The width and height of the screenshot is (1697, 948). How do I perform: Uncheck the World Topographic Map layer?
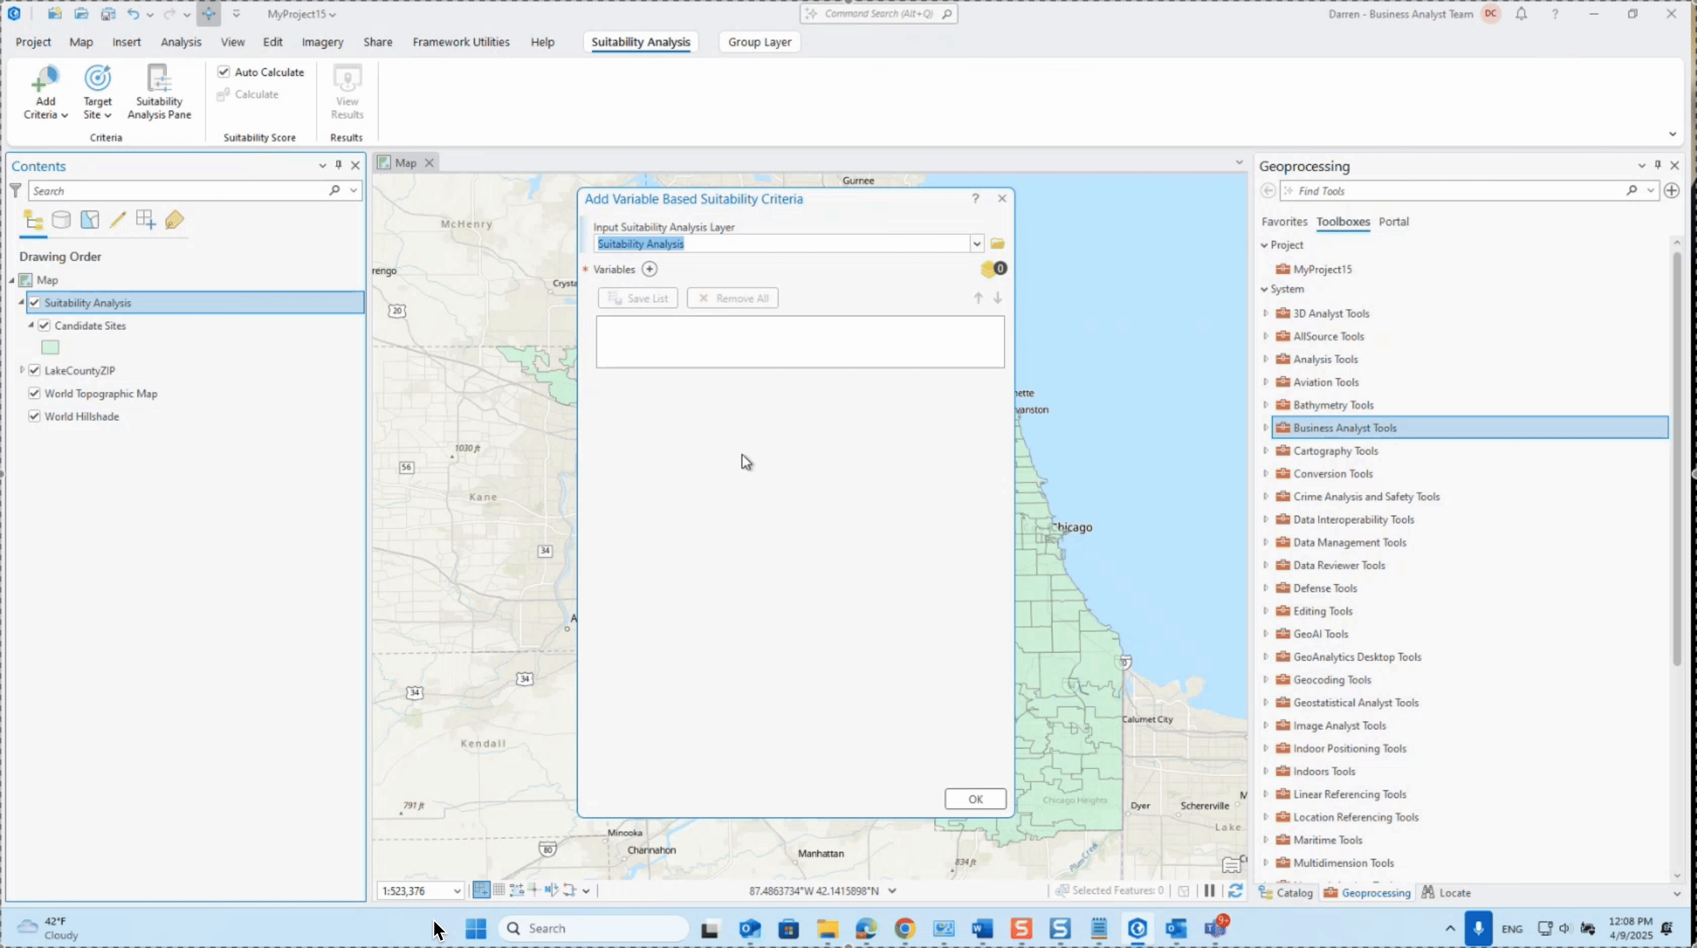34,393
